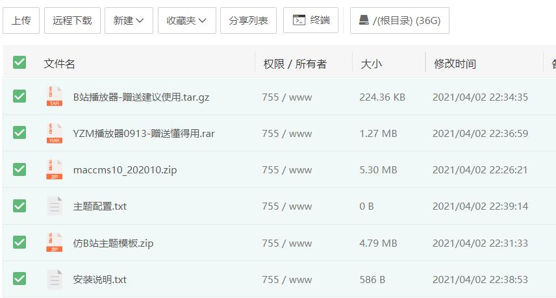
Task: Click the ZIP icon of maccms10_202010.zip
Action: [55, 169]
